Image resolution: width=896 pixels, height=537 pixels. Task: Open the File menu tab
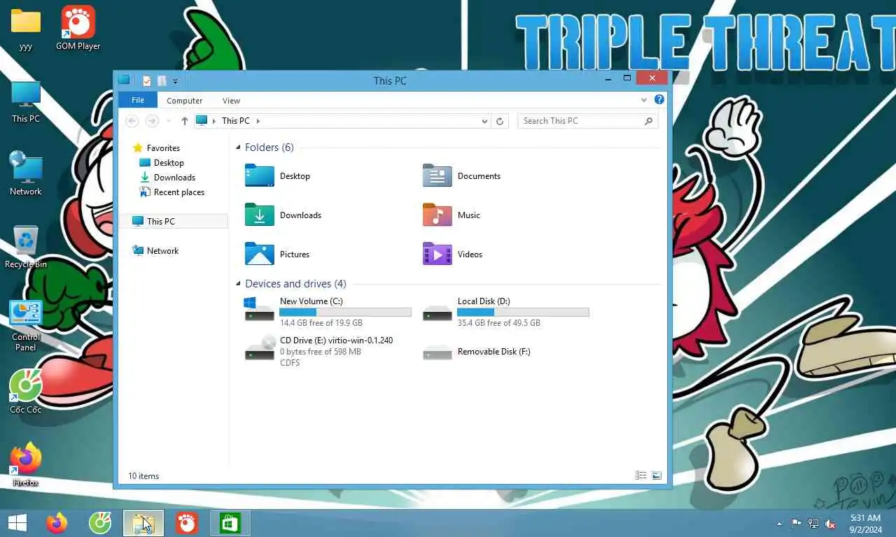pyautogui.click(x=138, y=100)
